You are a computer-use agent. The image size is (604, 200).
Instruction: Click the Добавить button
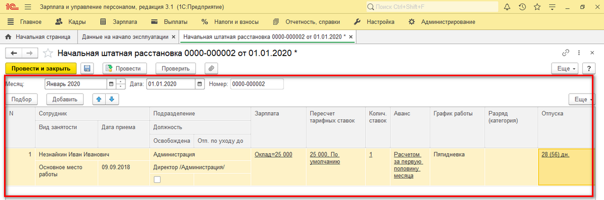tap(64, 99)
